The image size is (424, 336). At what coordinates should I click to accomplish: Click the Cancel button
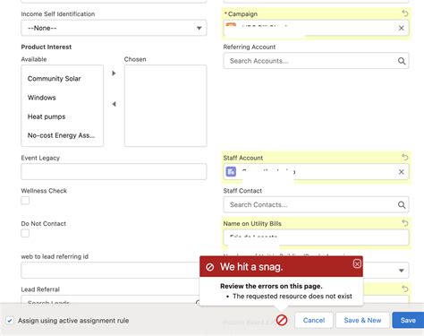[x=314, y=320]
